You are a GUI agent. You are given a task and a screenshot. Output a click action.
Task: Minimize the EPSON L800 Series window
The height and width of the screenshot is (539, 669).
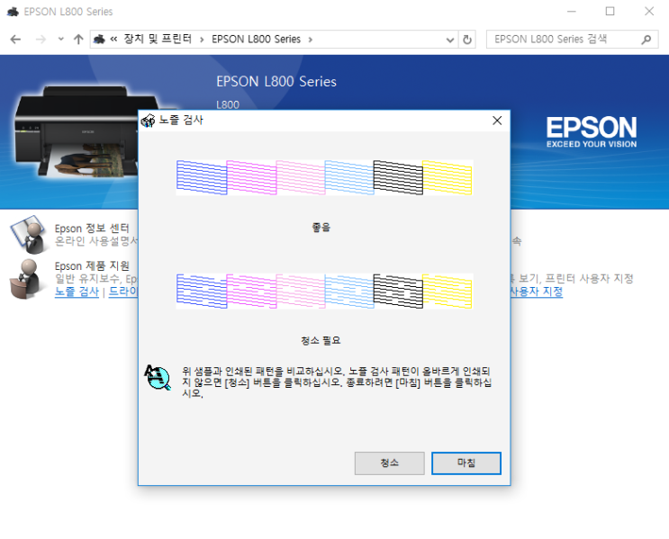click(x=571, y=12)
